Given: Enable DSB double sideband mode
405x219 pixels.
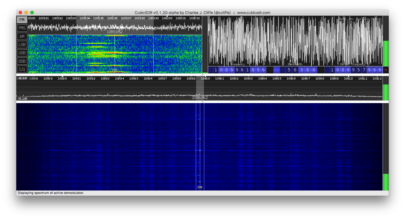Looking at the screenshot, I should click(22, 61).
